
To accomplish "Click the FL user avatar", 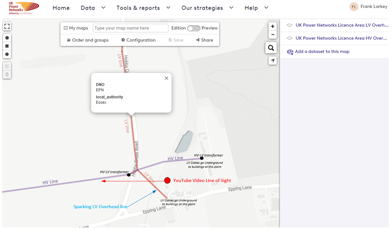I will [x=354, y=7].
